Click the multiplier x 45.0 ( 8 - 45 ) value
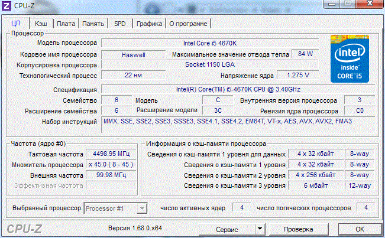The height and width of the screenshot is (238, 385). [x=111, y=164]
